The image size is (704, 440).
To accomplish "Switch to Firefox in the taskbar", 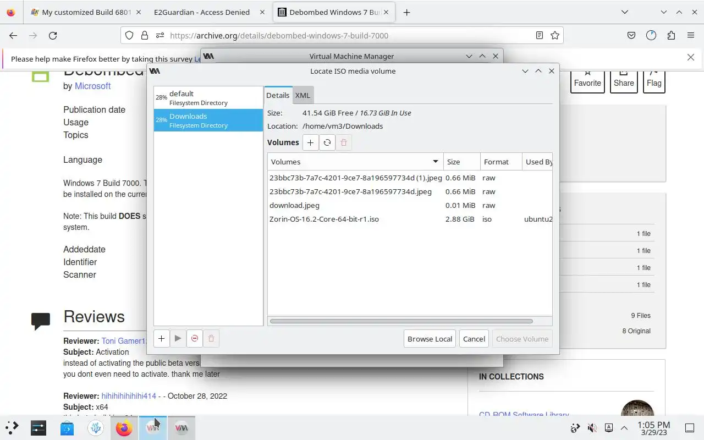I will (x=124, y=427).
